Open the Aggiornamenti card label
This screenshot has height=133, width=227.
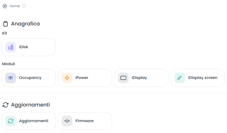pos(34,121)
